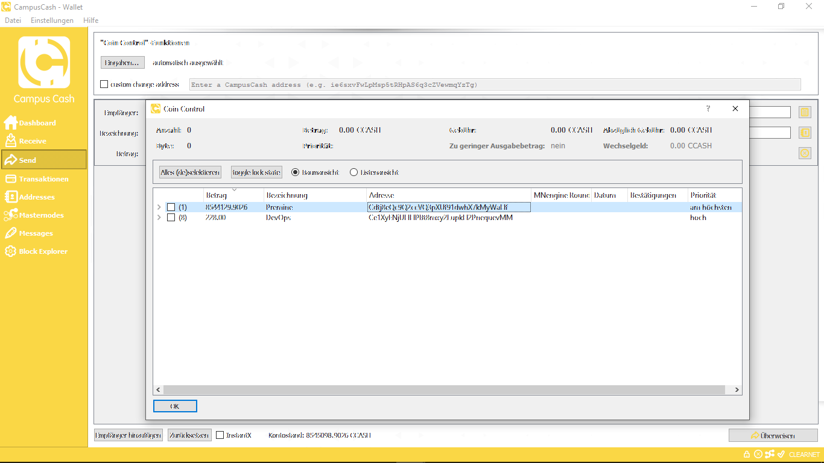Image resolution: width=824 pixels, height=463 pixels.
Task: Enable the custom change address checkbox
Action: (x=104, y=84)
